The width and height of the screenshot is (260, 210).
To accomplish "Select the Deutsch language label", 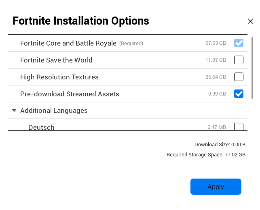I will [x=41, y=127].
